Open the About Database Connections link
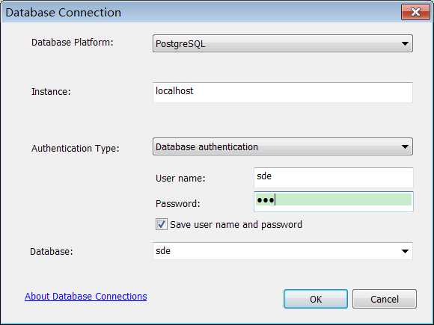 click(86, 297)
